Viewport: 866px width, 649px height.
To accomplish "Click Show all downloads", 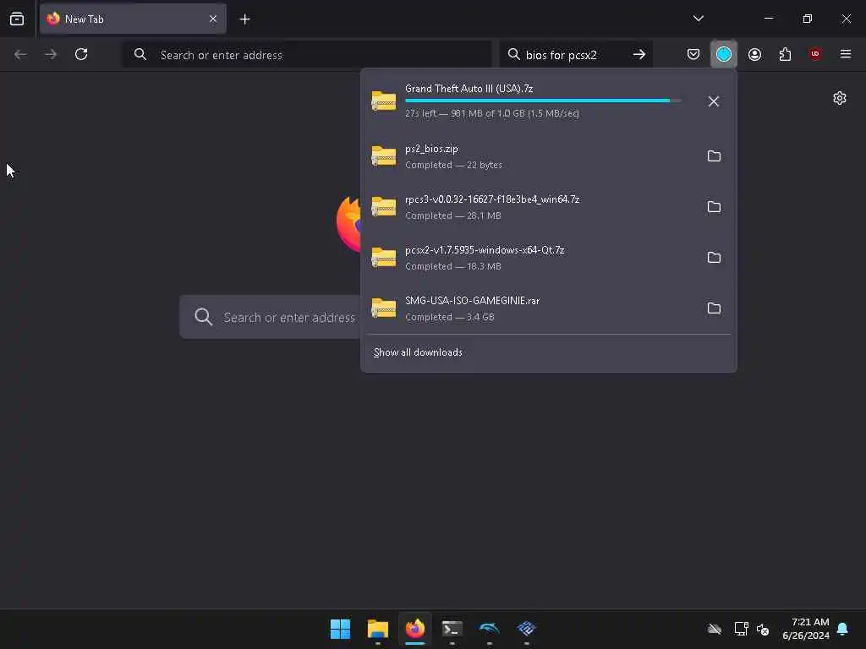I will 418,352.
